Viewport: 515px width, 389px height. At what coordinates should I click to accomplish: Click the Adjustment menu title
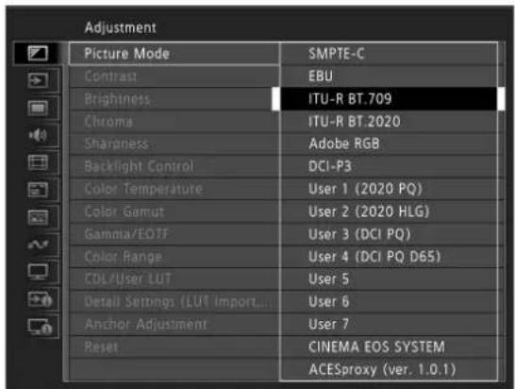(x=120, y=27)
